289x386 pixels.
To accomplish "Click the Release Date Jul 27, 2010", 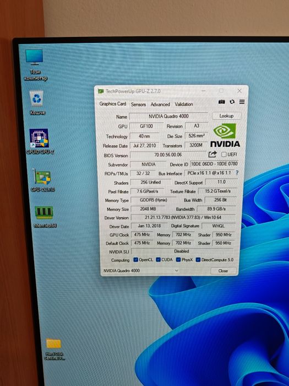I will tap(144, 146).
